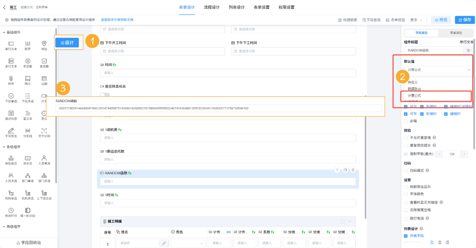
Task: Select the 上下游企业 component
Action: [44, 195]
